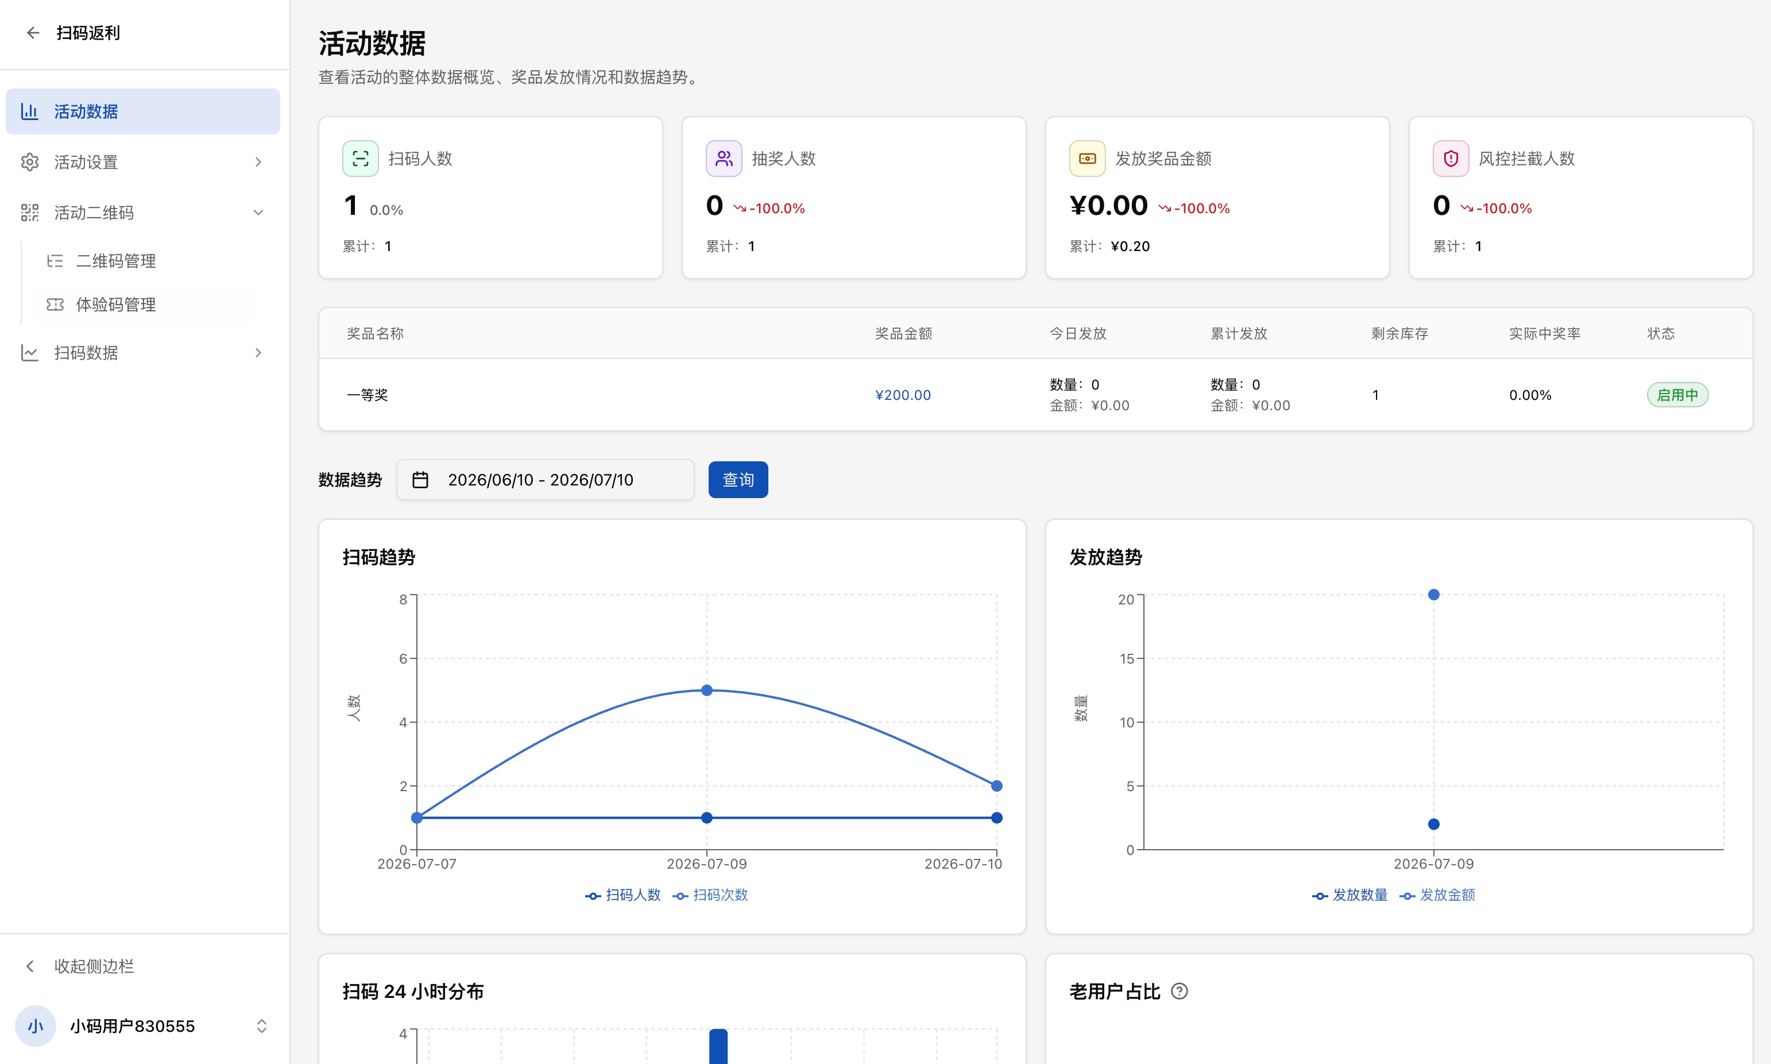This screenshot has height=1064, width=1771.
Task: Click the 风控拦截人数 shield icon
Action: click(1451, 159)
